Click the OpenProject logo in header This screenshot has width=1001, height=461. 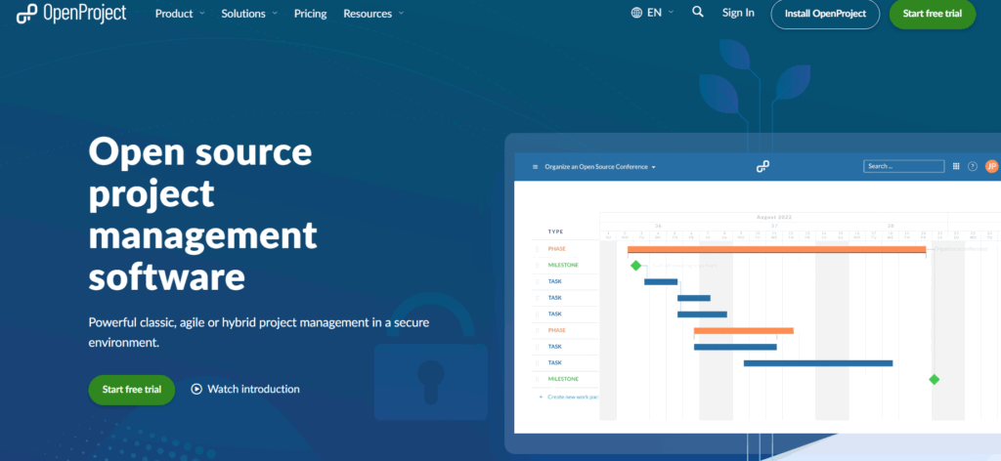coord(71,14)
